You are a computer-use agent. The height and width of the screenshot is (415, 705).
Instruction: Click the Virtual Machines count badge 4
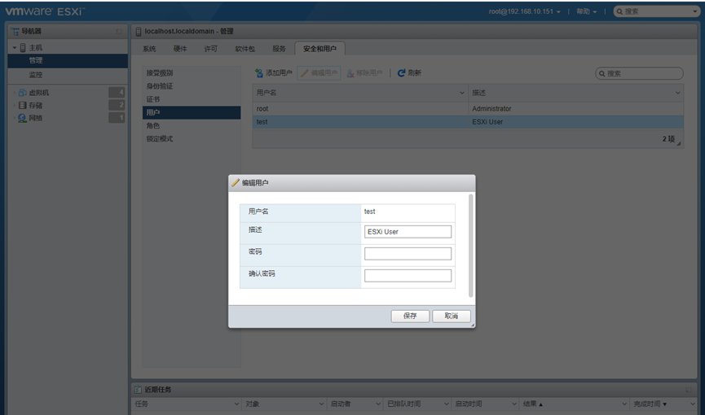[117, 93]
